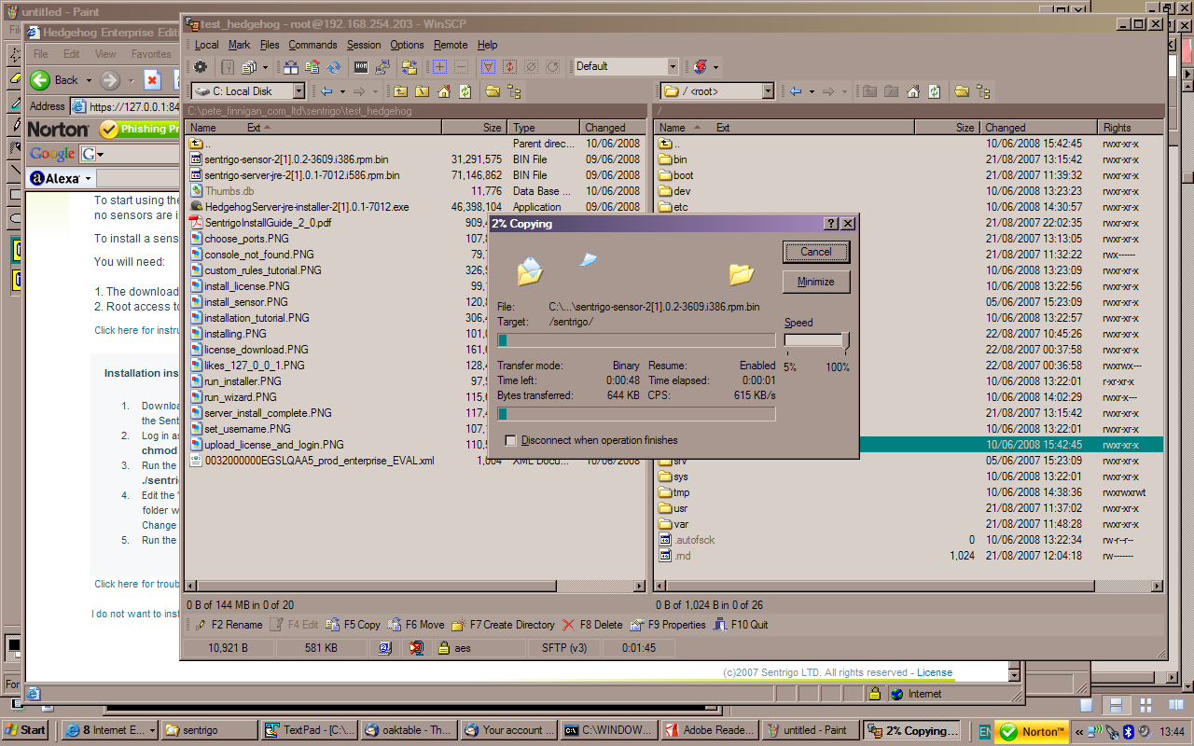Go to local parent directory icon
Viewport: 1194px width, 746px height.
click(x=400, y=91)
